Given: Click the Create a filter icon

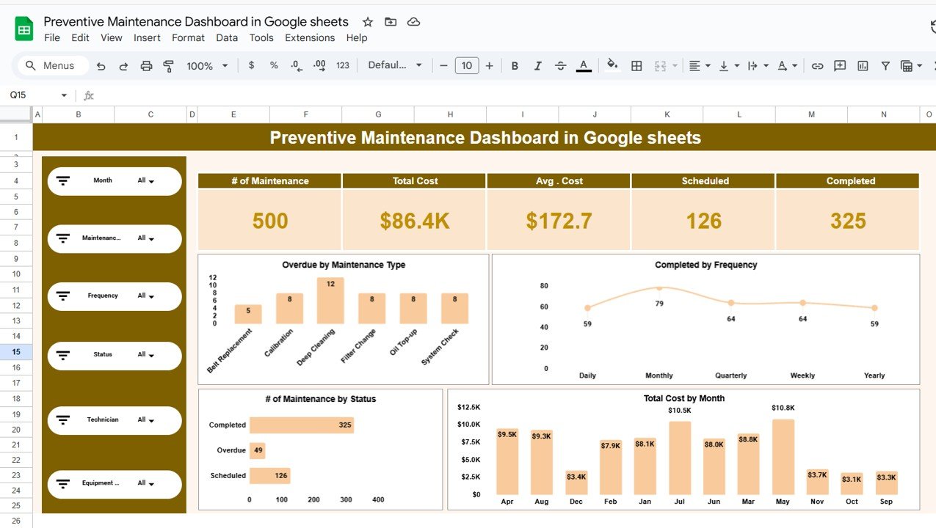Looking at the screenshot, I should [885, 66].
